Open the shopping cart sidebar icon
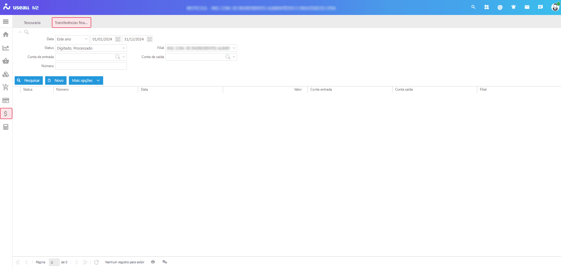 6,87
